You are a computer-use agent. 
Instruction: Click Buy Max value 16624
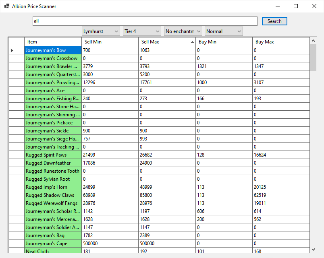click(x=281, y=155)
